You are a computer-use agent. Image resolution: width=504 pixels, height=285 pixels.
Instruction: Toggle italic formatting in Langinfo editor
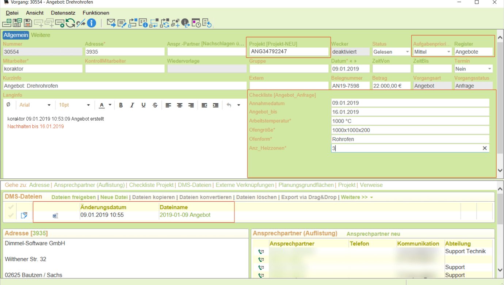132,105
